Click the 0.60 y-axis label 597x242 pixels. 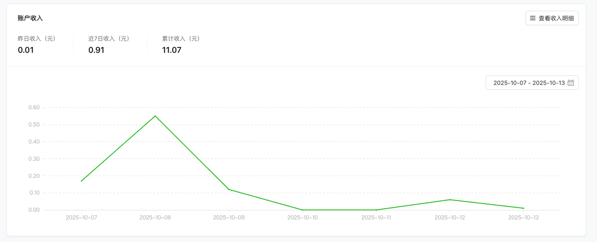34,107
